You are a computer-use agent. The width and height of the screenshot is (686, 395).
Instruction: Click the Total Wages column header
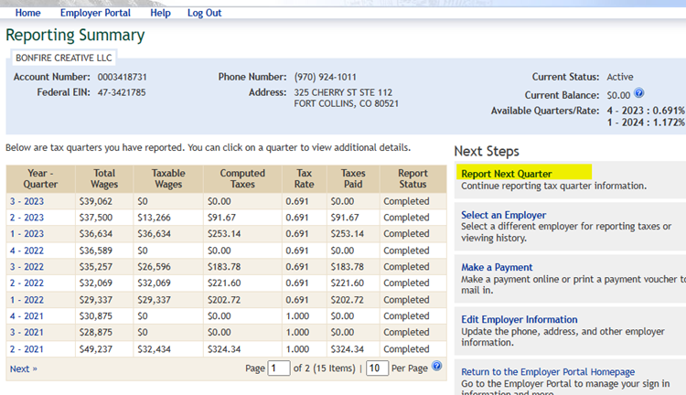[x=104, y=178]
